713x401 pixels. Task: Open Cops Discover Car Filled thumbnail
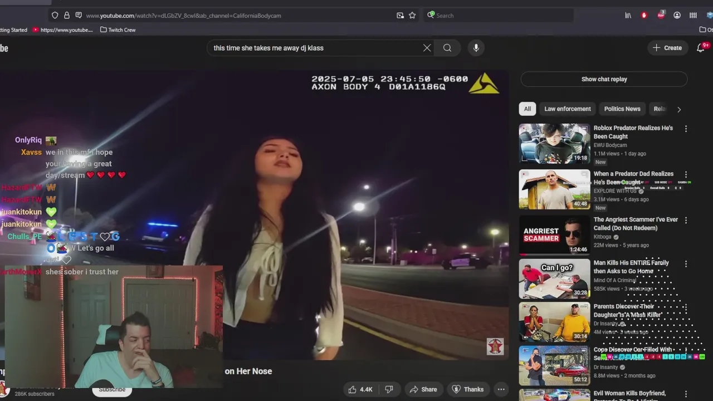(x=554, y=365)
